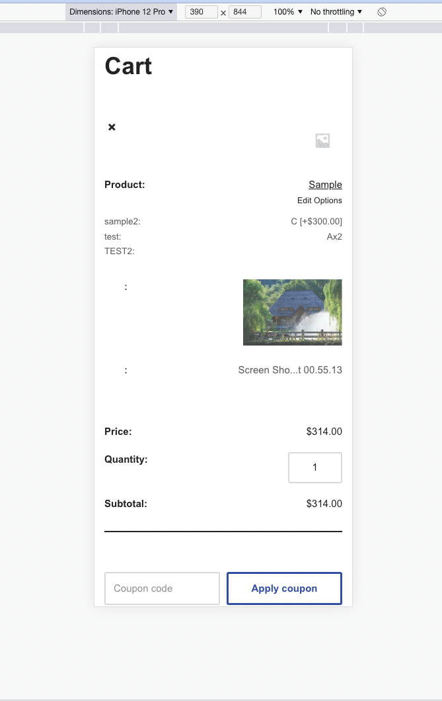Click the Cart page heading
The width and height of the screenshot is (442, 701).
[128, 66]
